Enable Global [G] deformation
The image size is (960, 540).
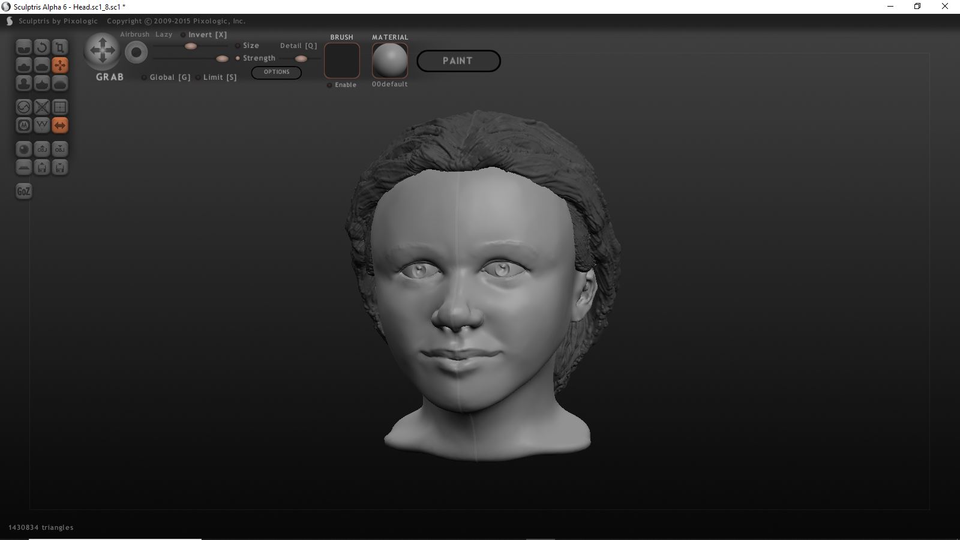[x=143, y=77]
